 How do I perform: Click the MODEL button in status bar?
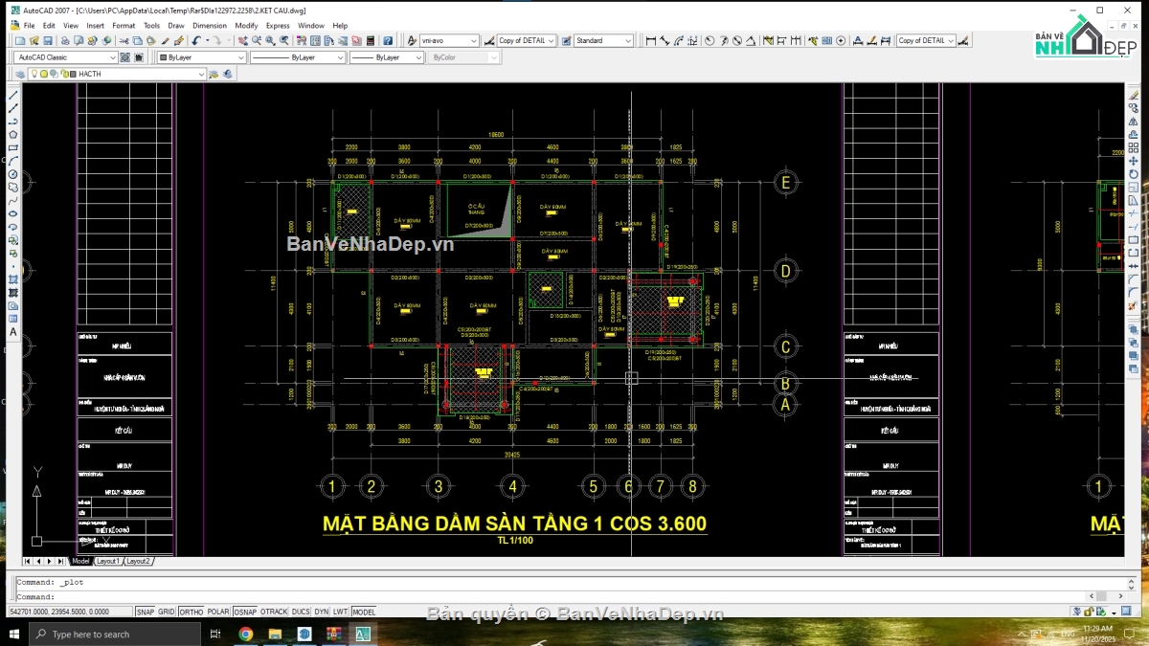(x=364, y=612)
